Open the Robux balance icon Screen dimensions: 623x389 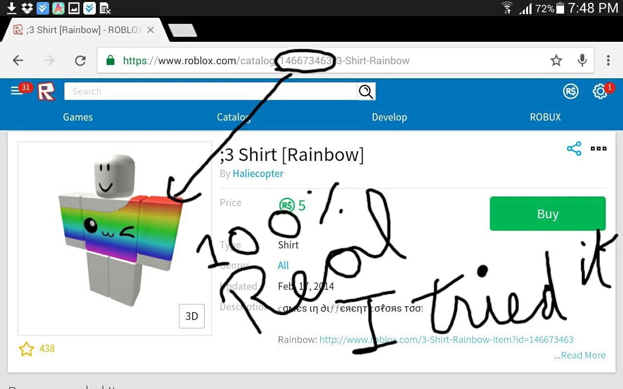coord(570,91)
